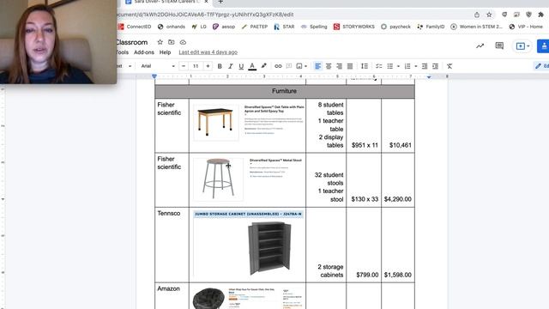This screenshot has height=309, width=549.
Task: Open the Last edit was 4 days ago link
Action: point(208,52)
